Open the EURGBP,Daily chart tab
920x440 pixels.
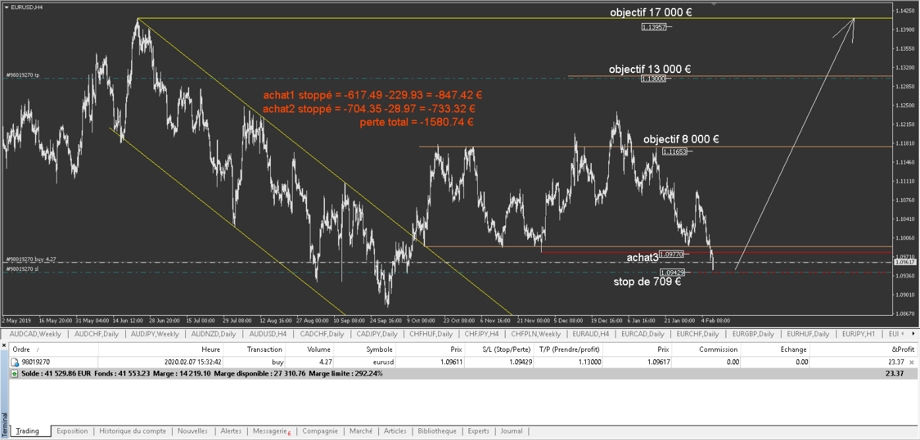[x=753, y=334]
